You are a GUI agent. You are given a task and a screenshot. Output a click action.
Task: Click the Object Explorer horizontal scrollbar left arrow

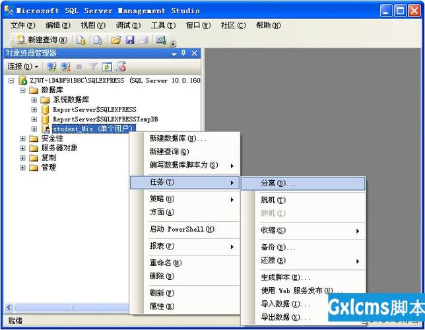(x=9, y=307)
